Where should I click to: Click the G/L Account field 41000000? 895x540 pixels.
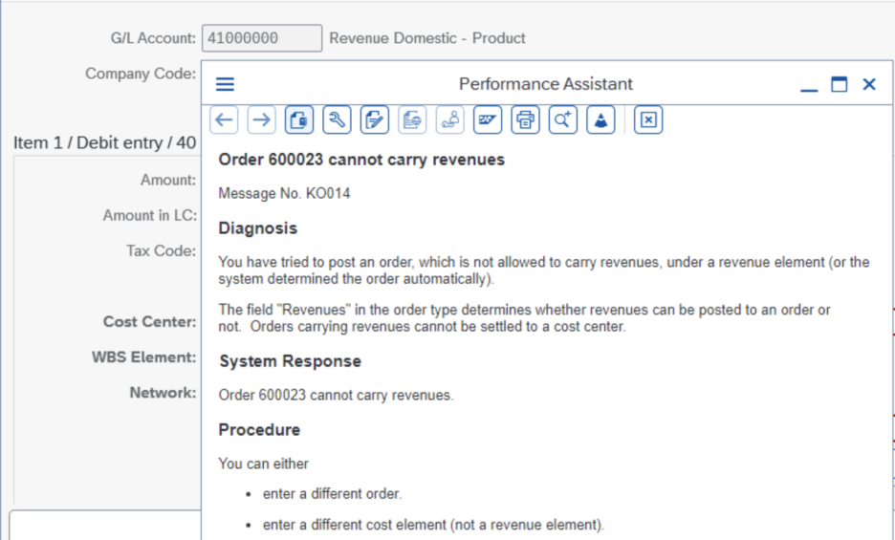[262, 38]
